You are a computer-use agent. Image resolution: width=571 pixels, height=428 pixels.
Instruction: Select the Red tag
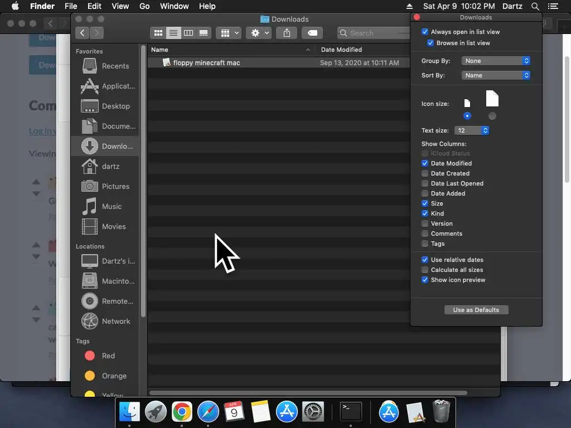[105, 356]
